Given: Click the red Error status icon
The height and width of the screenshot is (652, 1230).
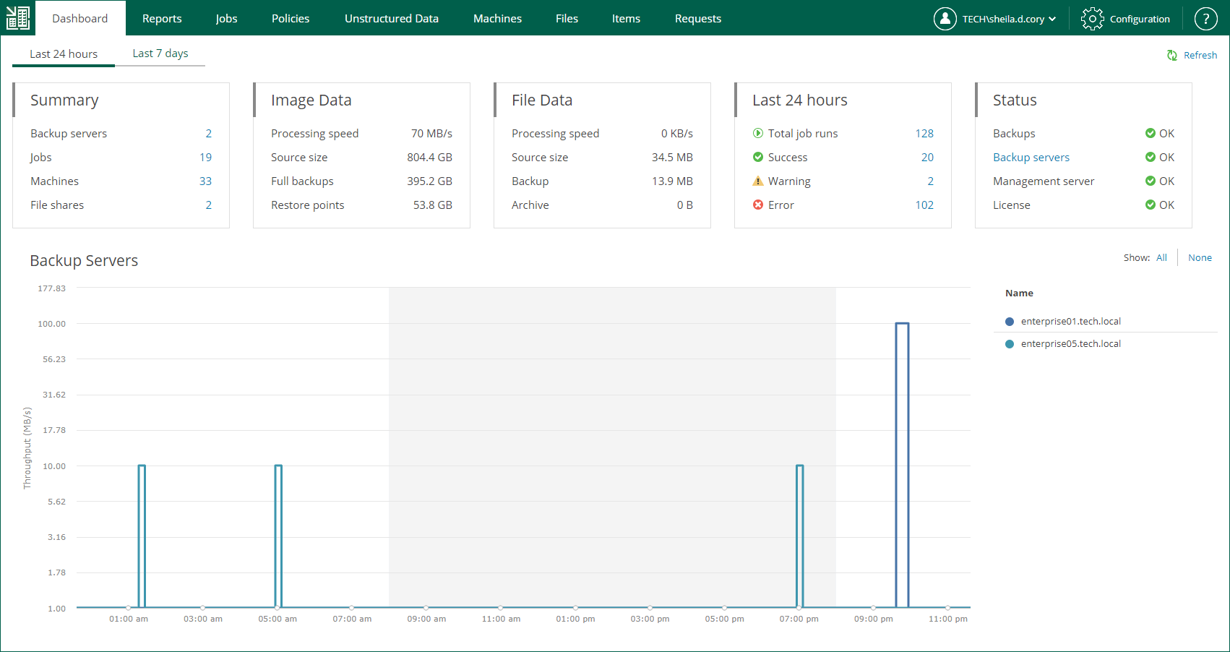Looking at the screenshot, I should (757, 205).
